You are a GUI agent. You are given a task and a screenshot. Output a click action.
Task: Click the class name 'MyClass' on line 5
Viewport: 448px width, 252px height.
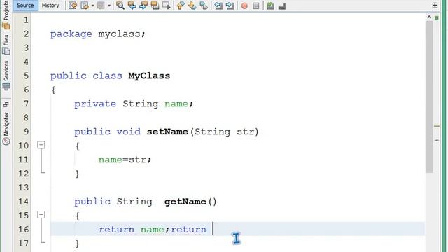pos(149,76)
